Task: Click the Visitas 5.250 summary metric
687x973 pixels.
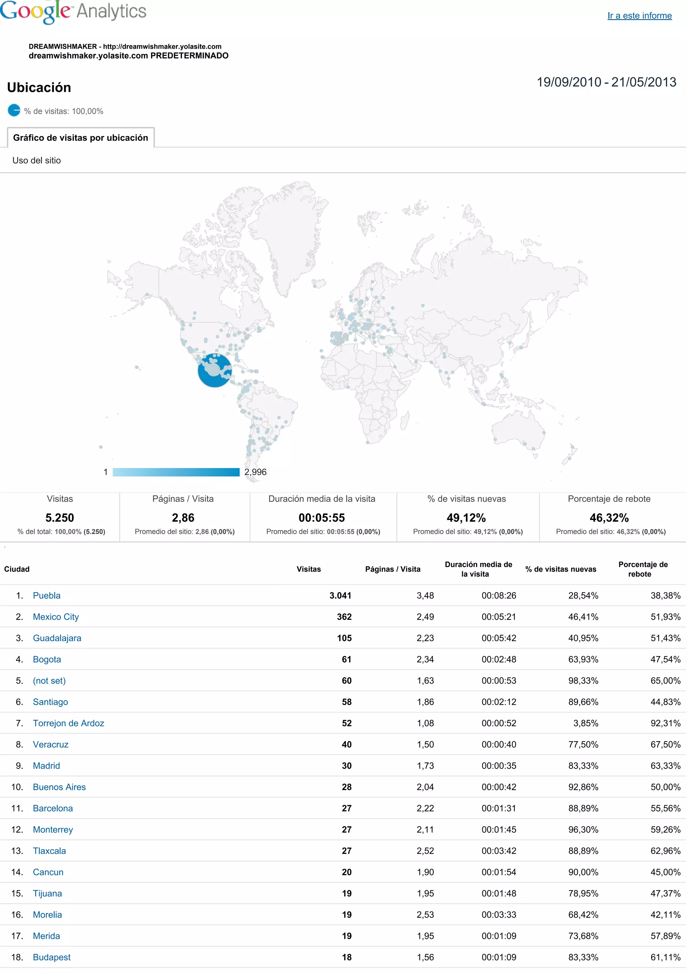Action: tap(60, 517)
